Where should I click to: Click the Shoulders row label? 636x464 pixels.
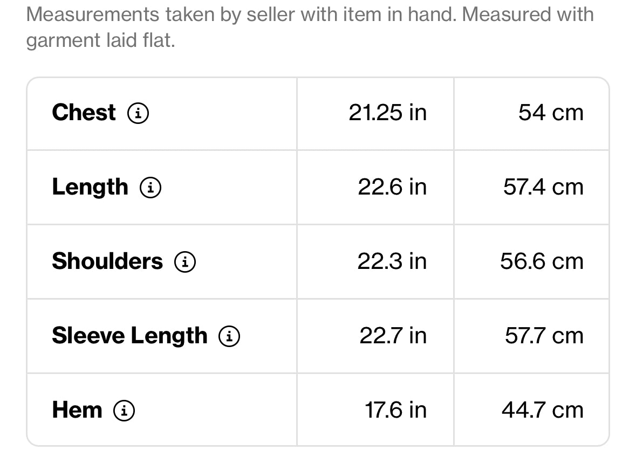click(107, 261)
